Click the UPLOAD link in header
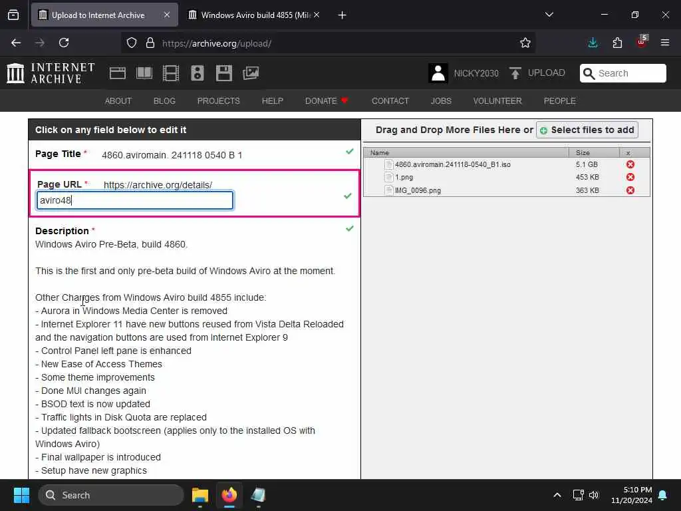This screenshot has width=681, height=511. pos(547,73)
